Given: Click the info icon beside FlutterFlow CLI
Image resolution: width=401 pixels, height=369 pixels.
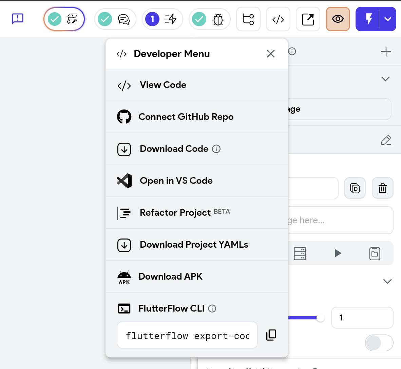Looking at the screenshot, I should point(212,309).
